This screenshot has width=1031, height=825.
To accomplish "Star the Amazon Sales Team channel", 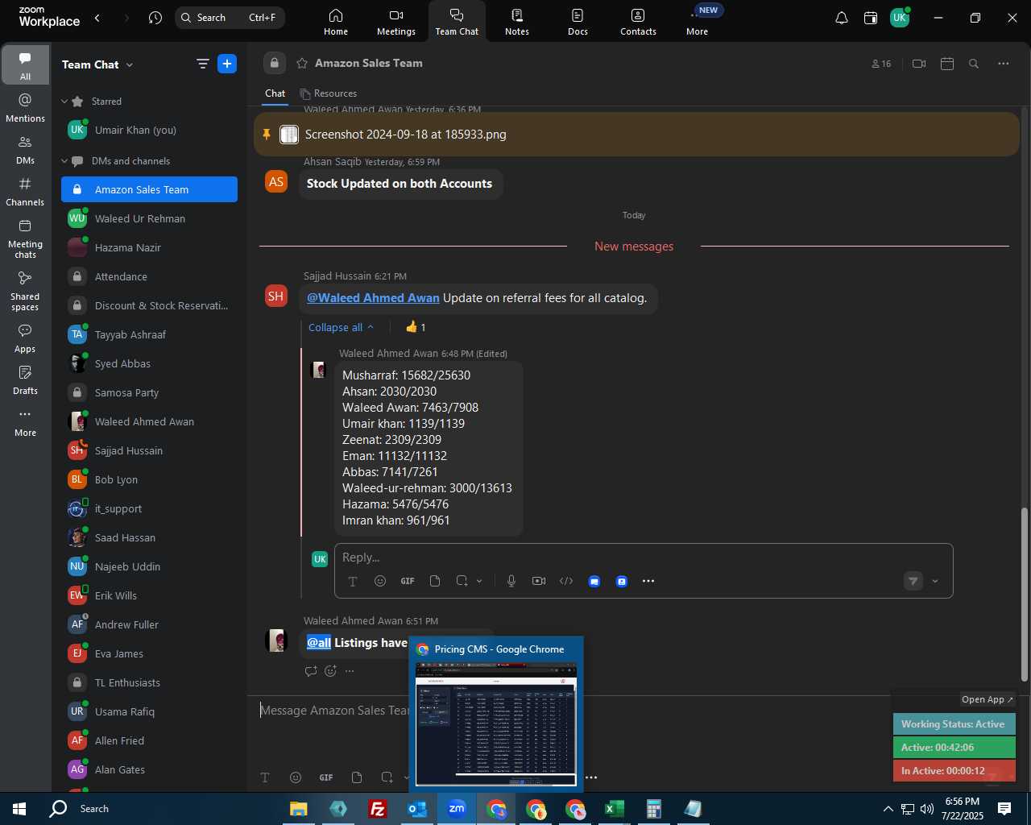I will tap(302, 63).
